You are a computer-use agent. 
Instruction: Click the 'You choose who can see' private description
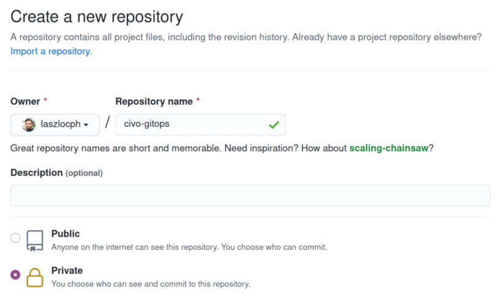click(x=151, y=284)
